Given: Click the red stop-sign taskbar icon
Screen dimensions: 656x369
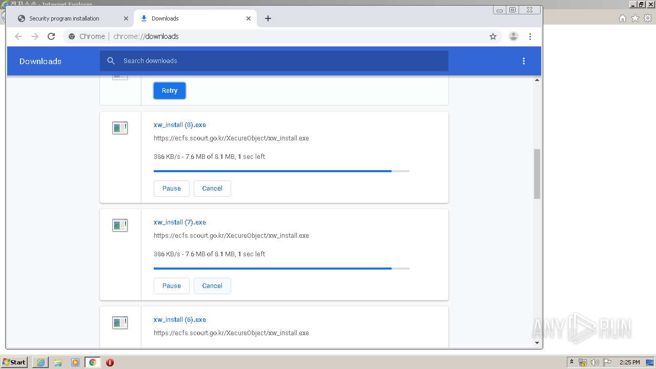Looking at the screenshot, I should click(110, 362).
